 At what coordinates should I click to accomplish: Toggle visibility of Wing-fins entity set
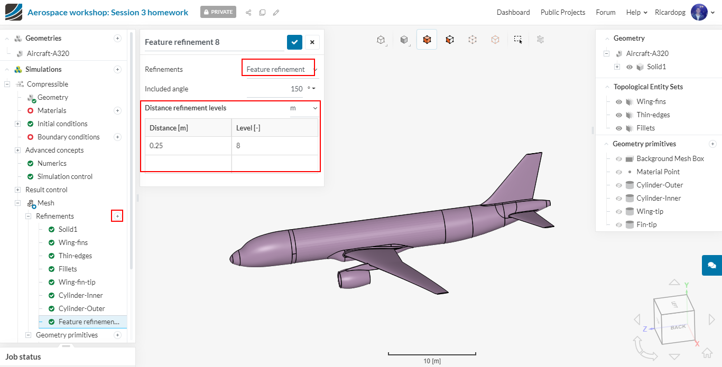click(x=619, y=101)
